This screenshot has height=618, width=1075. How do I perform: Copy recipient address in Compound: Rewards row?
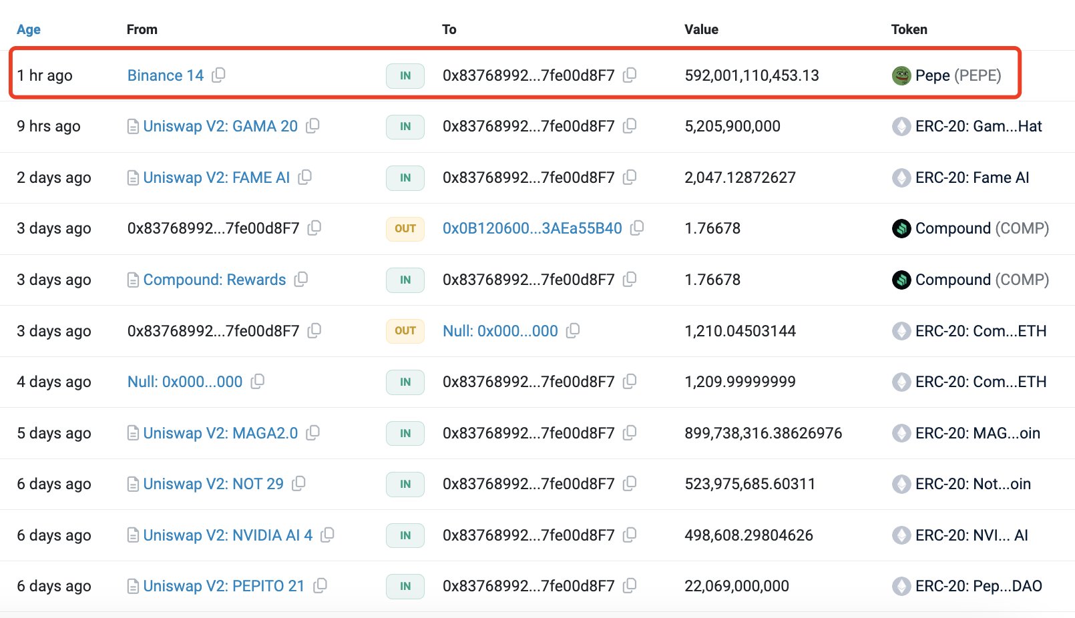coord(630,280)
